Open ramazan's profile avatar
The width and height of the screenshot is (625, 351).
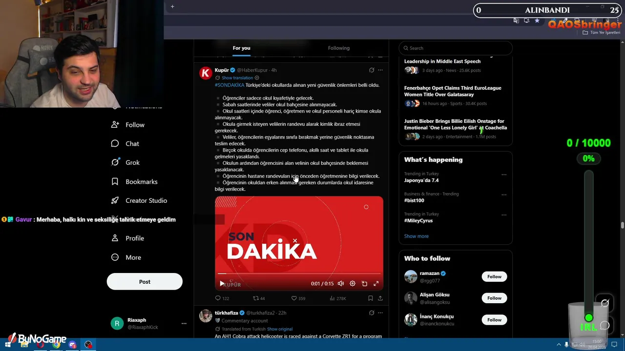(x=411, y=276)
